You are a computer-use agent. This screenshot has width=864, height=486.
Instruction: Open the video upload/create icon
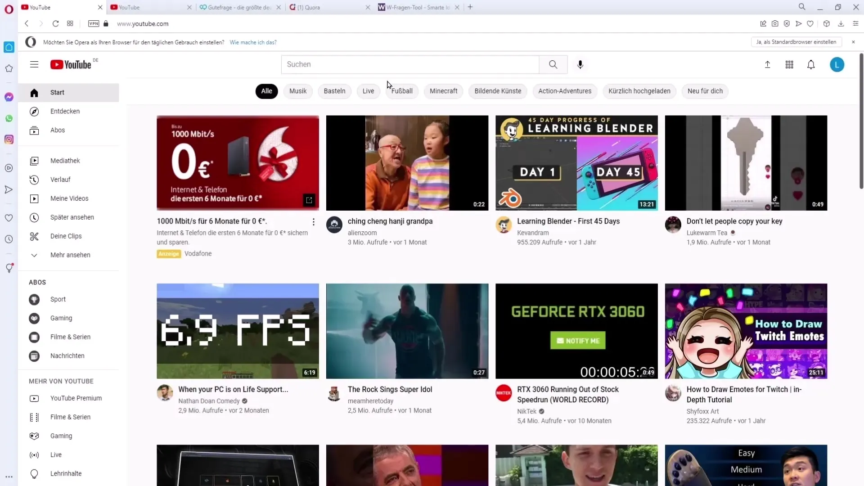768,64
